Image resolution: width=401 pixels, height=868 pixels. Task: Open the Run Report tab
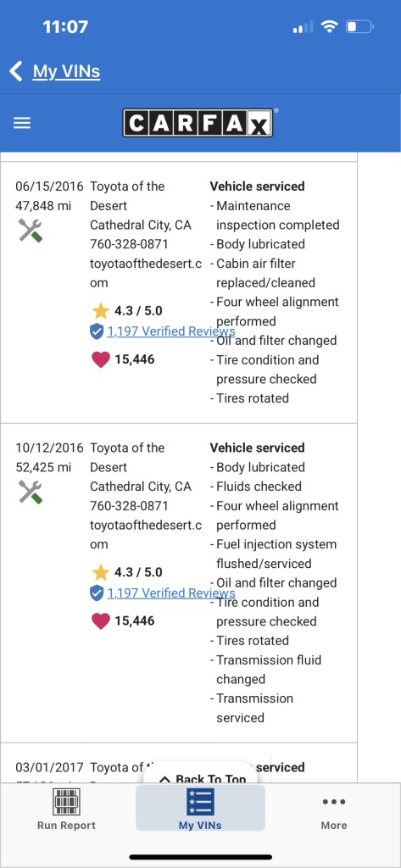(x=66, y=810)
